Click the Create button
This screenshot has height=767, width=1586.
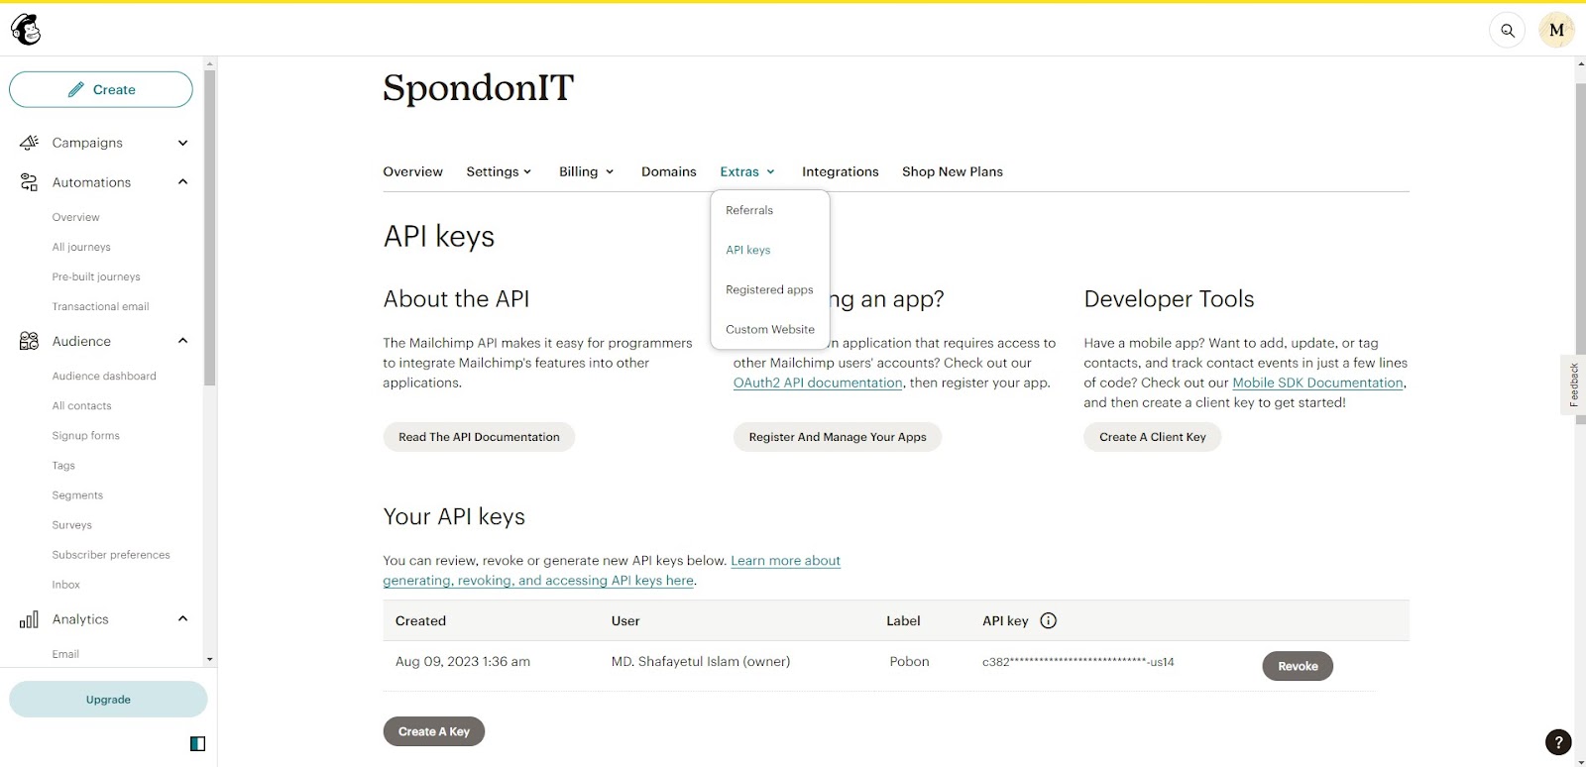[101, 89]
